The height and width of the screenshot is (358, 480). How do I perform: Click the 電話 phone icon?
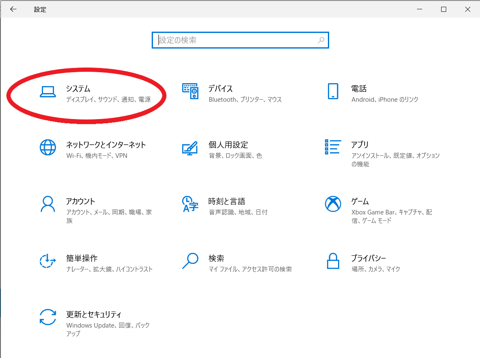coord(333,91)
